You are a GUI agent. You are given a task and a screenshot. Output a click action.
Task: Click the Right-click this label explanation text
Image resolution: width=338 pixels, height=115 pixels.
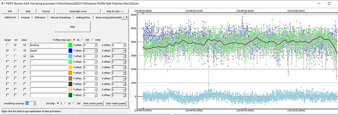tap(31, 111)
